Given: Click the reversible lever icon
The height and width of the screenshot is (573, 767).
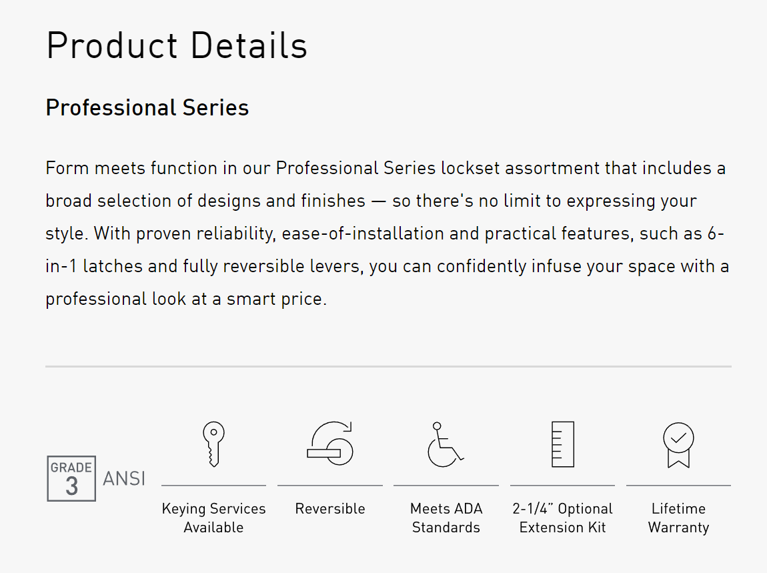Looking at the screenshot, I should (x=330, y=444).
